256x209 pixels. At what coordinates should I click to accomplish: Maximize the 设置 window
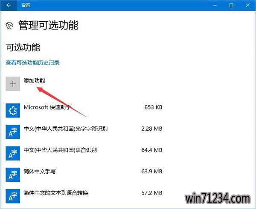(x=231, y=6)
